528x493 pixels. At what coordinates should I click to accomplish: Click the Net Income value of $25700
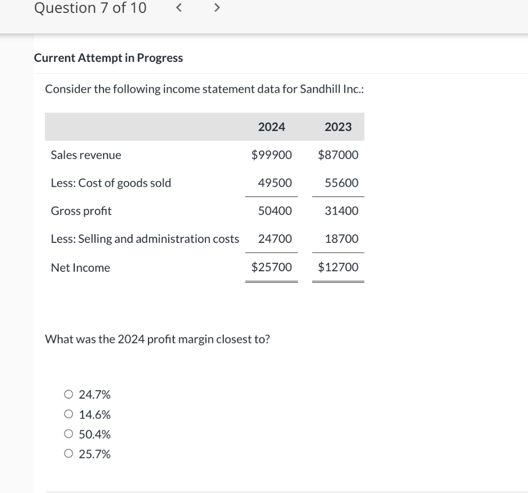tap(272, 267)
